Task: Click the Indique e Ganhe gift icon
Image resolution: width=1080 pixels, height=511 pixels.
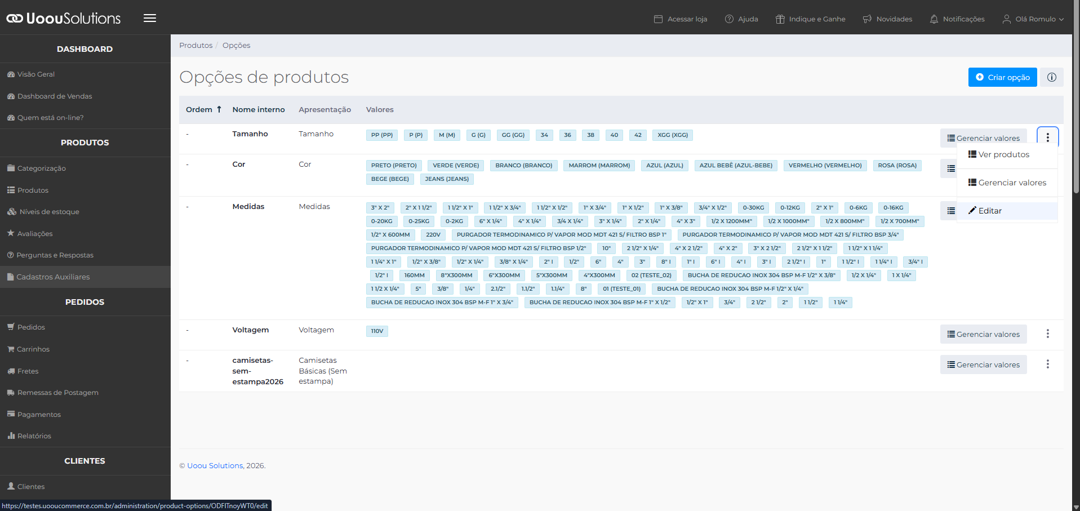Action: (x=780, y=19)
